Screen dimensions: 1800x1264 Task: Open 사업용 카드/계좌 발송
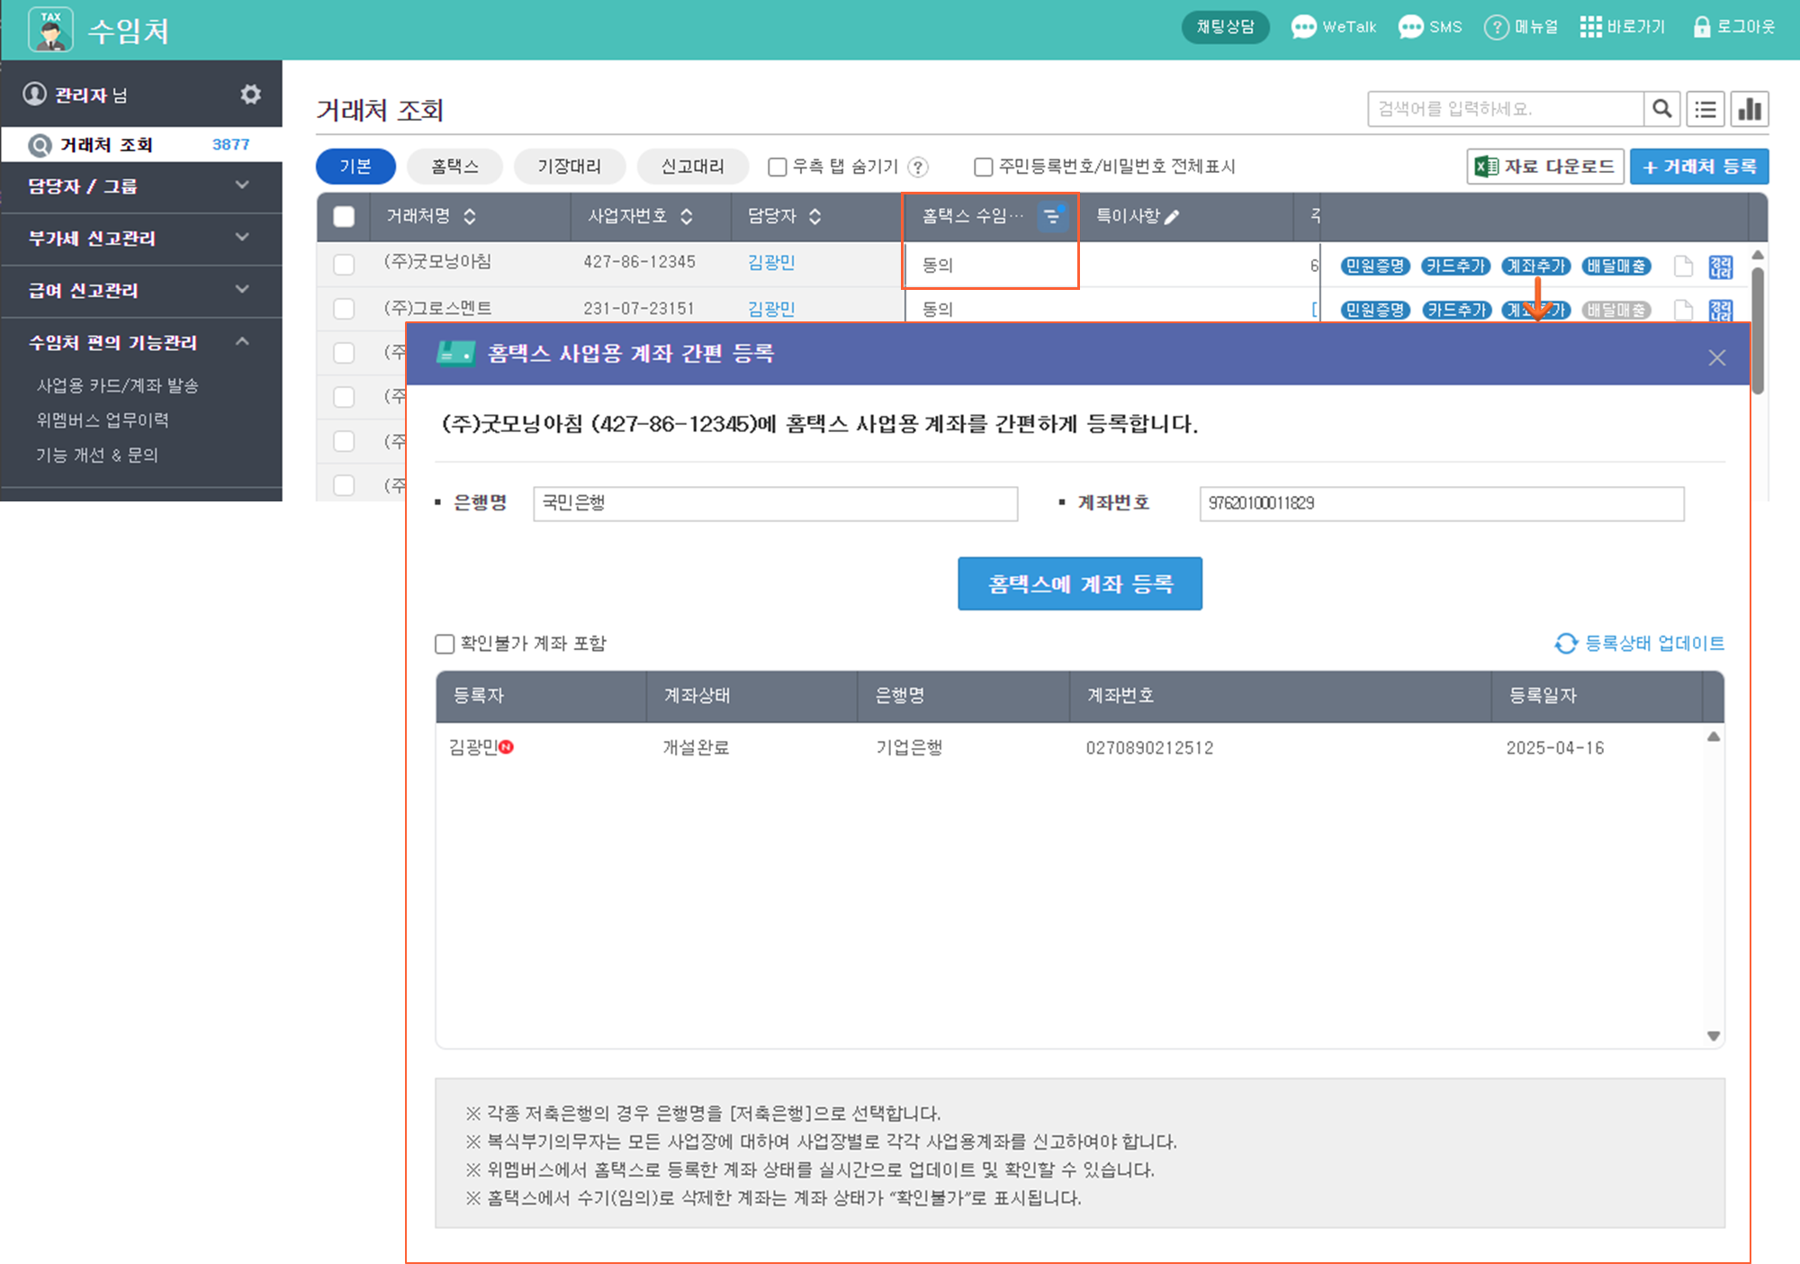117,385
